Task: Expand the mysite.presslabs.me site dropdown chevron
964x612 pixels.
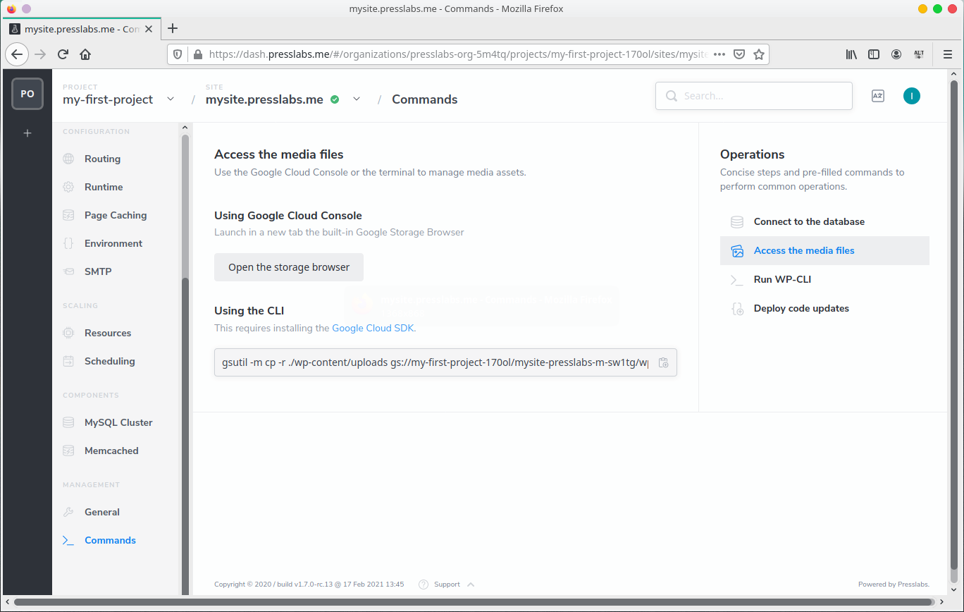Action: pyautogui.click(x=357, y=99)
